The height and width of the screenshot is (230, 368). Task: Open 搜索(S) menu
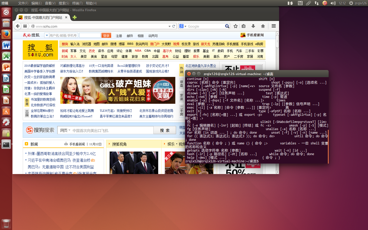64,3
